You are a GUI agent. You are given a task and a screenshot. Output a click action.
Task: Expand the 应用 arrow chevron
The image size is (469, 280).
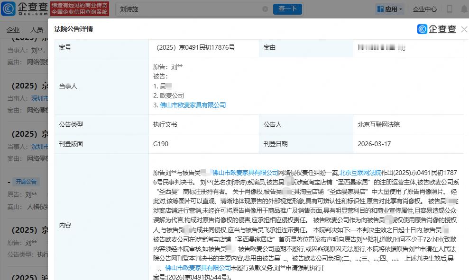click(400, 9)
